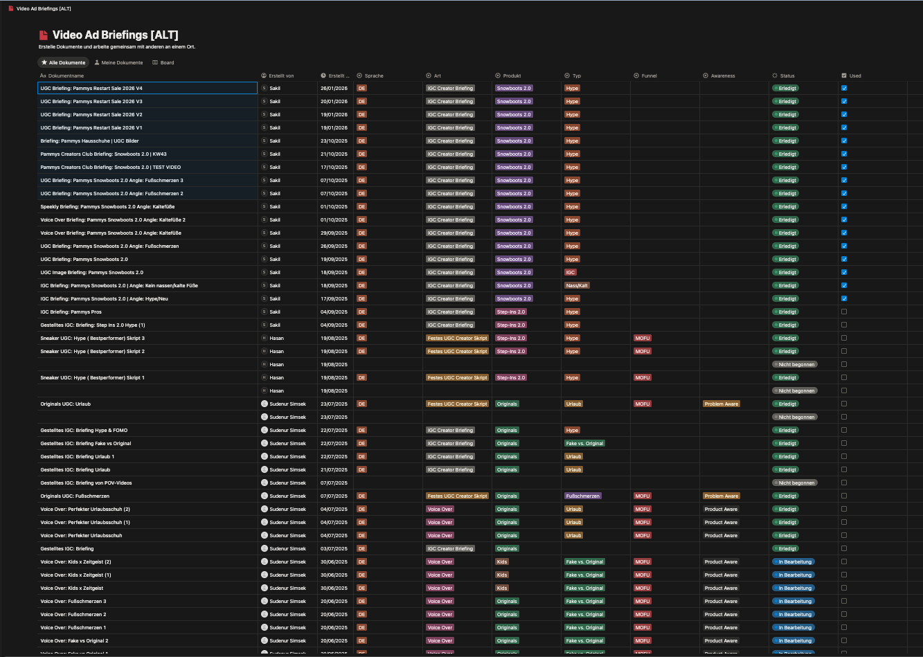Image resolution: width=923 pixels, height=657 pixels.
Task: Click Festes UGC Creator Skript tag in Skript 3 row
Action: pyautogui.click(x=457, y=338)
